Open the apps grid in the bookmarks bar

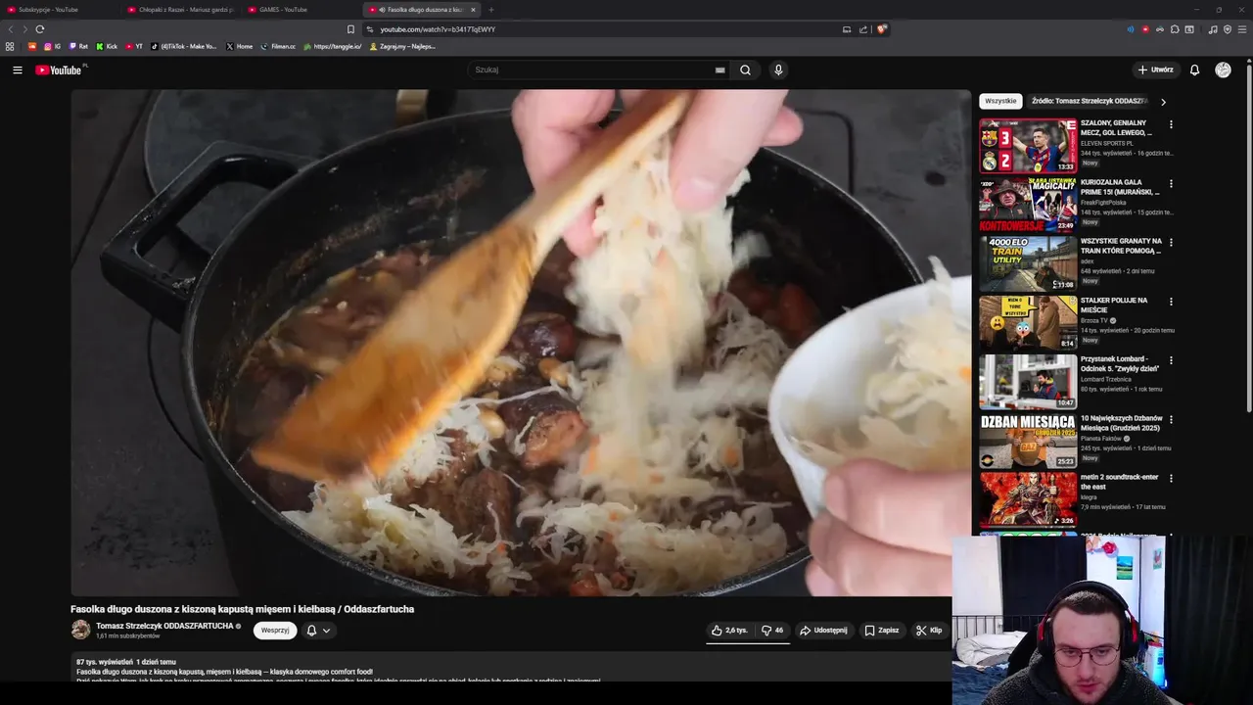10,46
